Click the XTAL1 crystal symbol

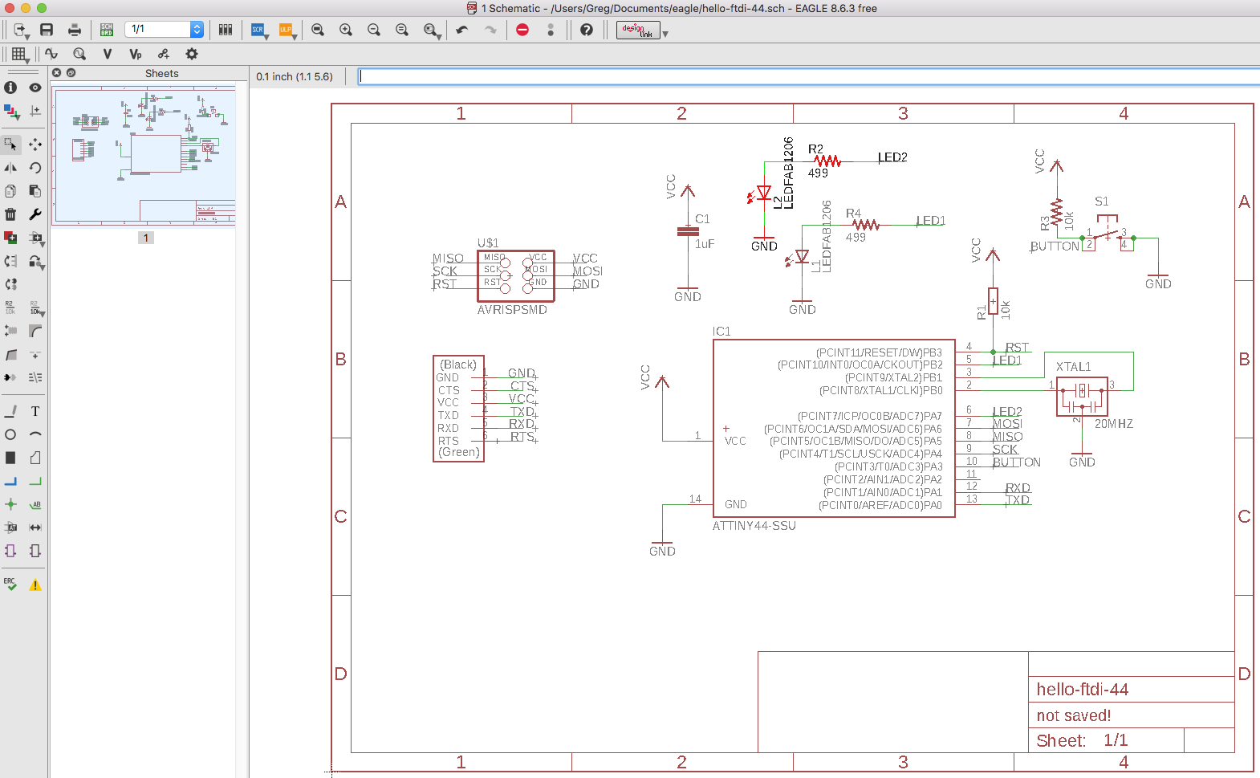click(x=1082, y=397)
